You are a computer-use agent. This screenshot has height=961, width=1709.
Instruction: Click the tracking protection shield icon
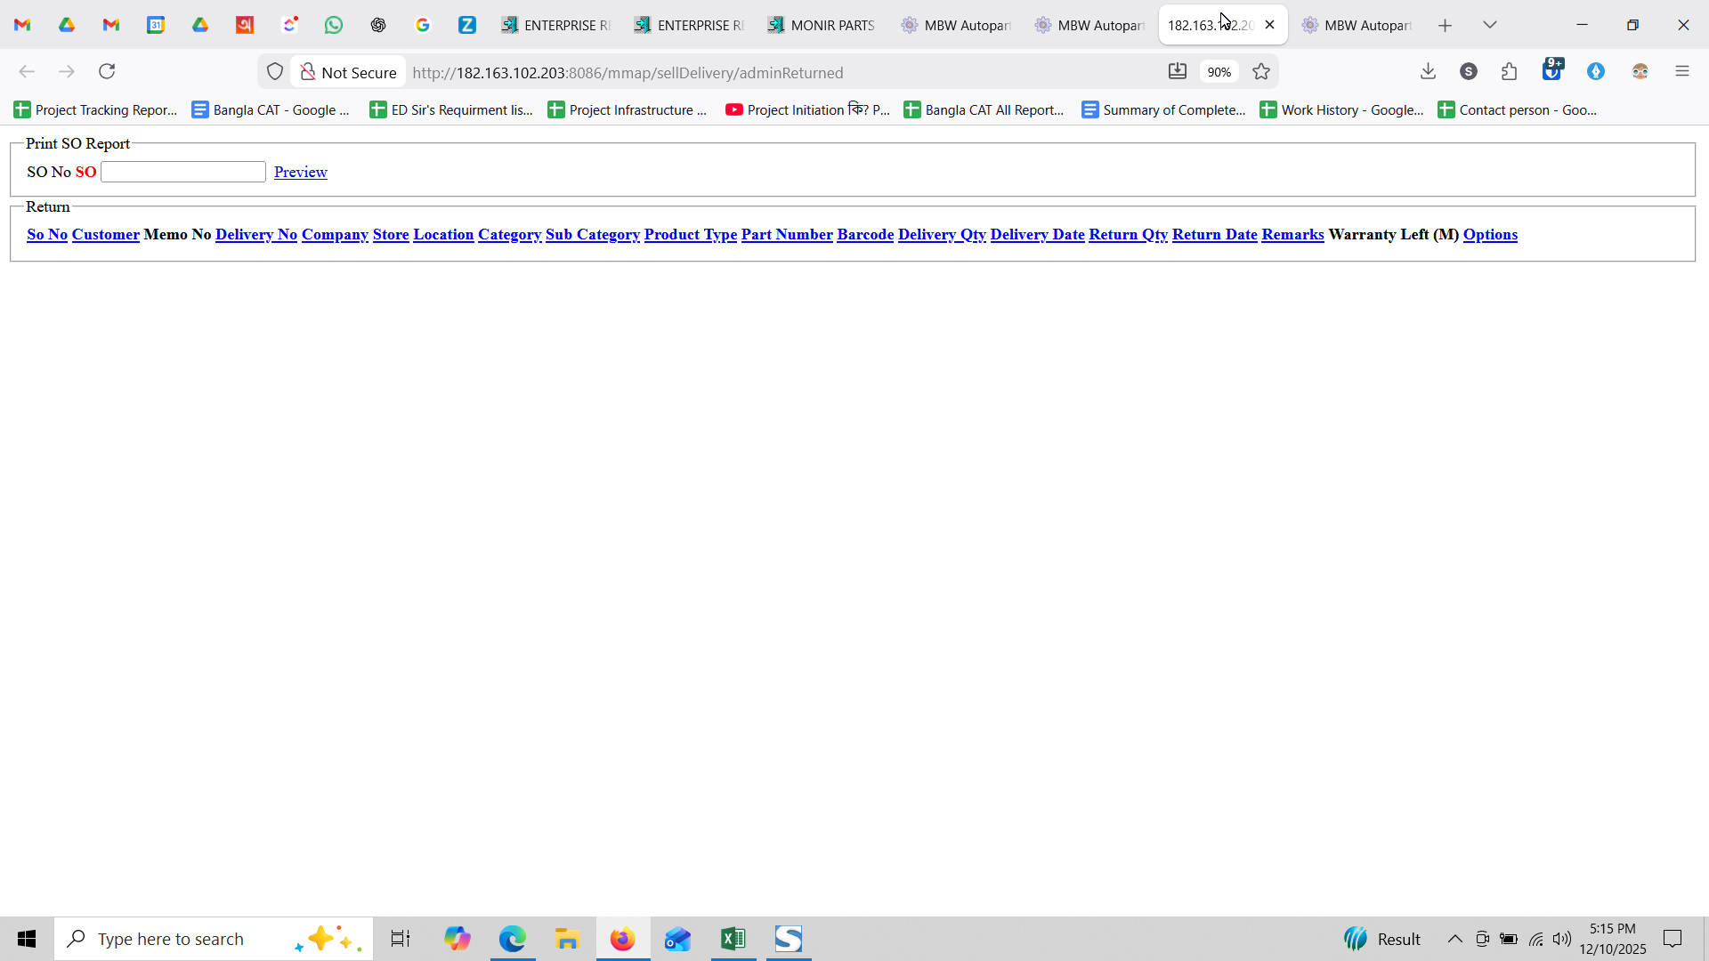275,72
